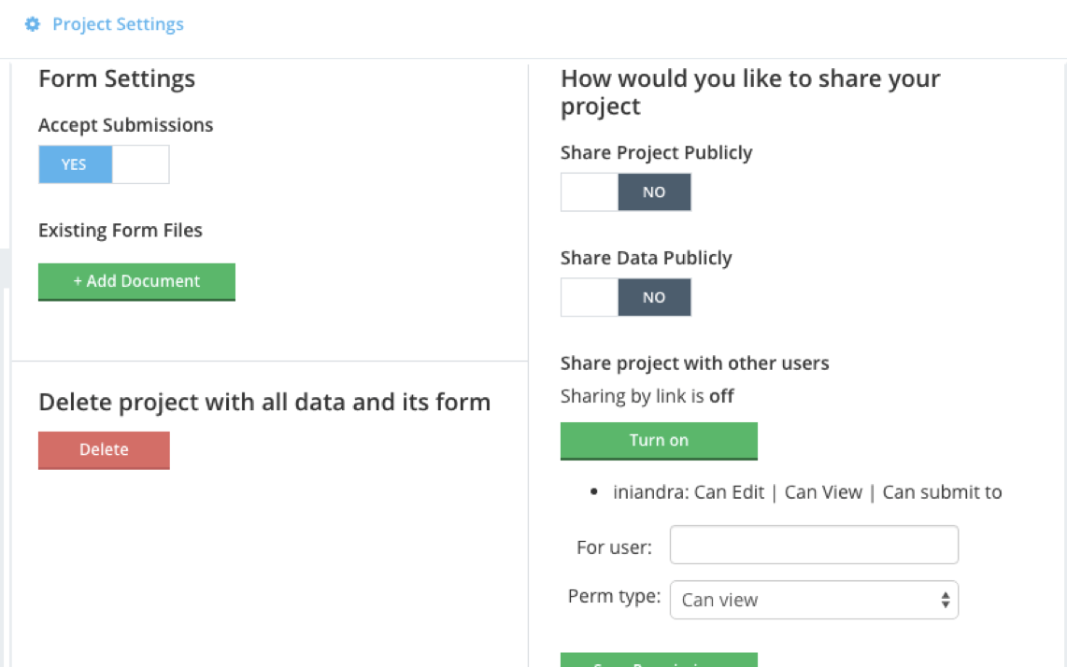Click inside the For user field
Screen dimensions: 1067x667
813,544
